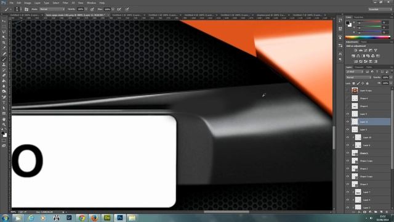
Task: Open the Brush panel toggle in options bar
Action: click(x=26, y=9)
